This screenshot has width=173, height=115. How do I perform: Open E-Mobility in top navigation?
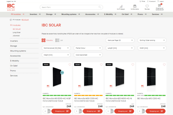pyautogui.click(x=110, y=14)
